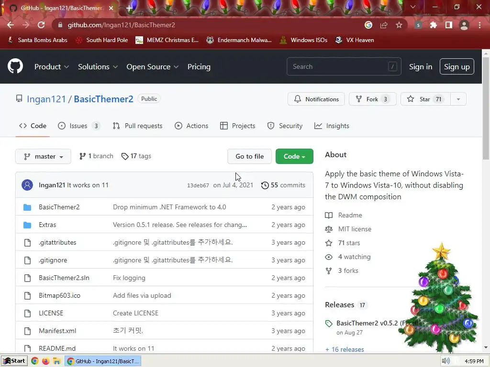Open Chrome three-dot menu
The width and height of the screenshot is (490, 367).
click(479, 25)
